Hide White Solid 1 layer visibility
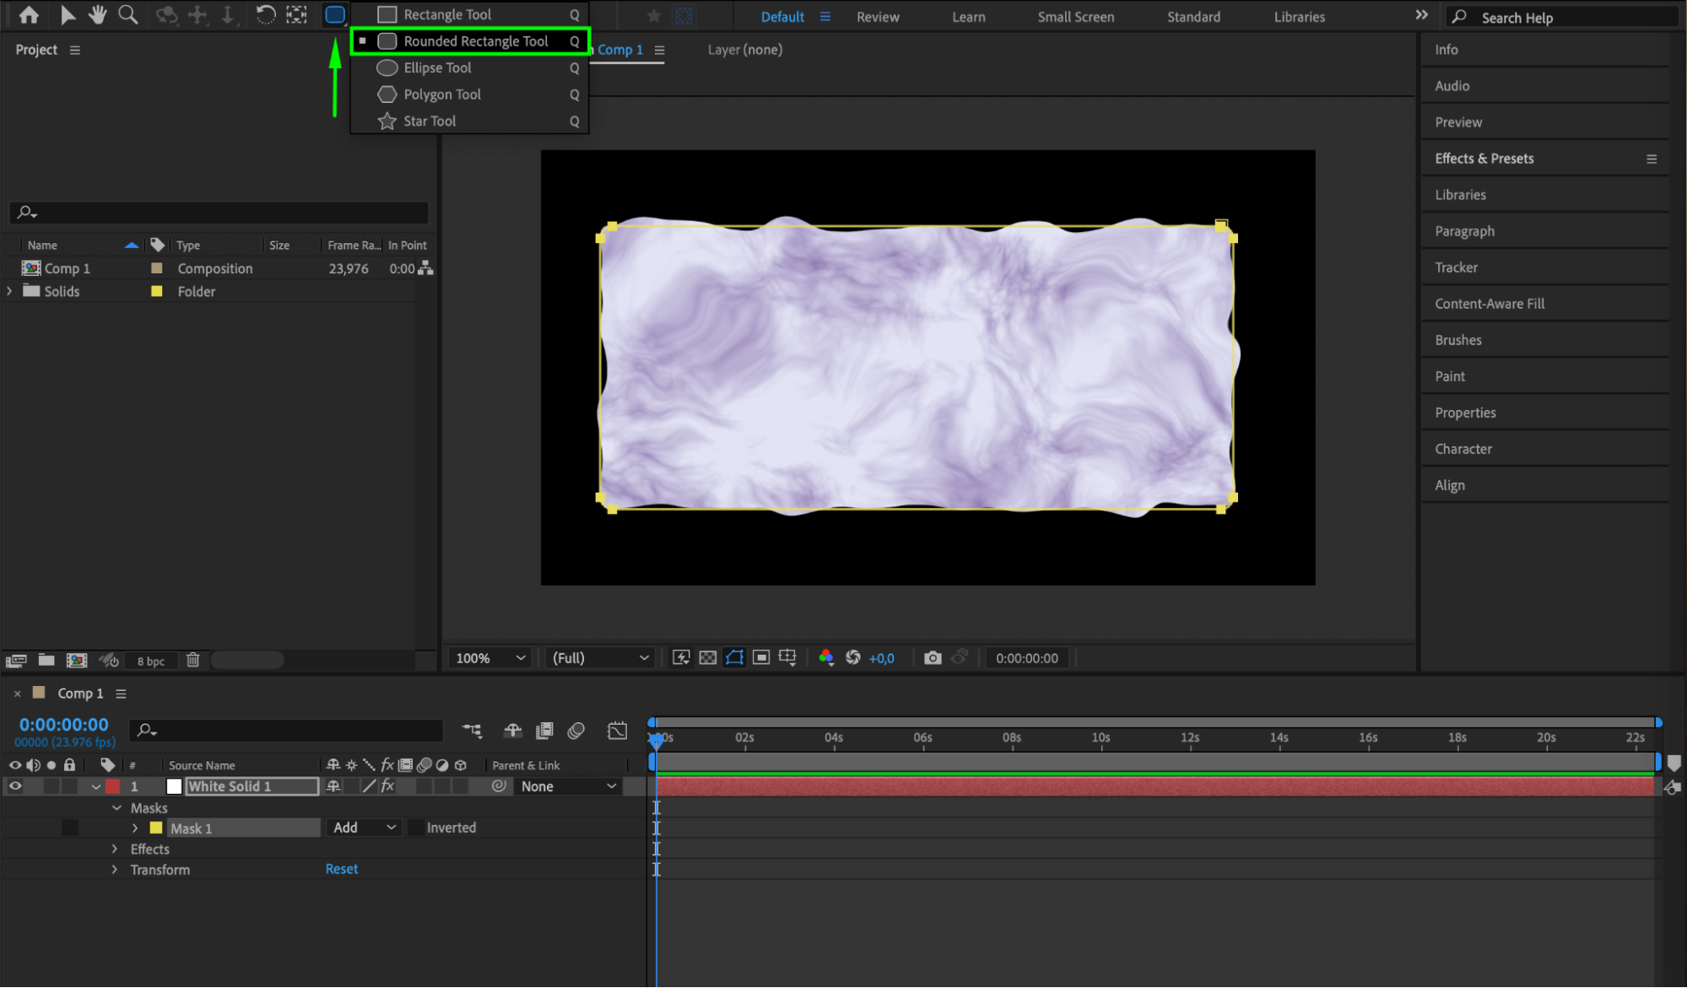Image resolution: width=1687 pixels, height=988 pixels. point(15,786)
